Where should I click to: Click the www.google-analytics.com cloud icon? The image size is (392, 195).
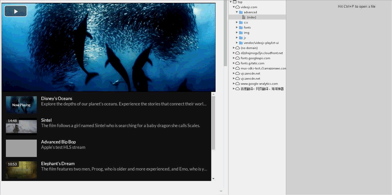[238, 84]
